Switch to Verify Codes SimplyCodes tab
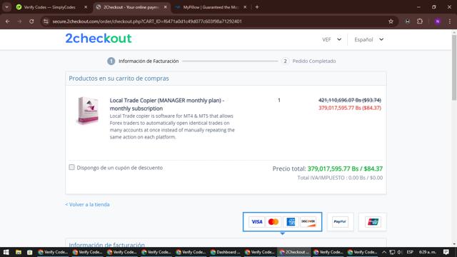This screenshot has width=457, height=257. [49, 7]
